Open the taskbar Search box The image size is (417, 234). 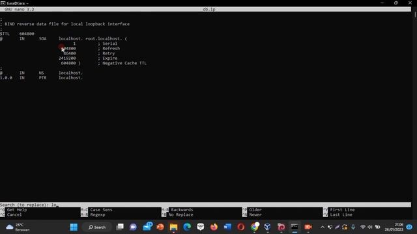97,227
